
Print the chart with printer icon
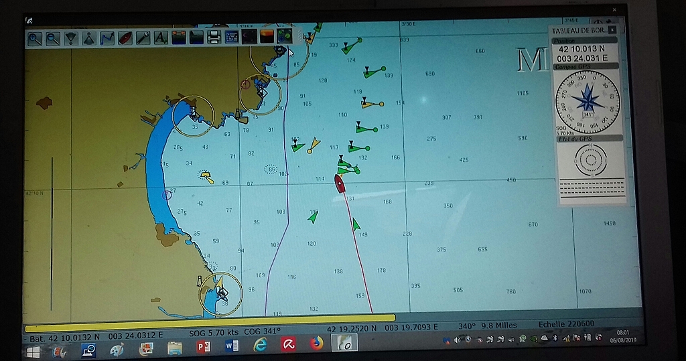[x=214, y=38]
